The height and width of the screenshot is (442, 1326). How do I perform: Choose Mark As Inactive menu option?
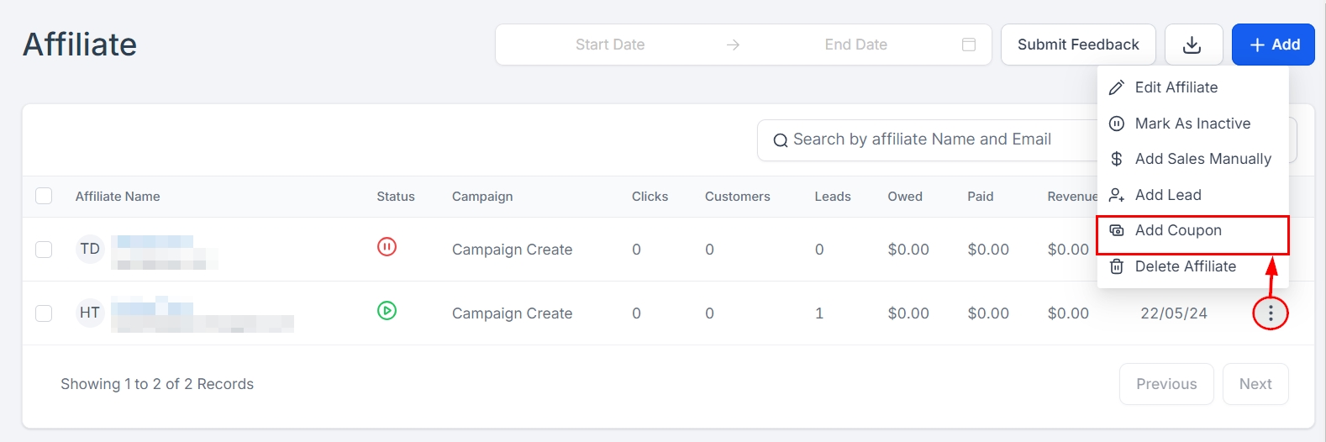click(x=1192, y=124)
